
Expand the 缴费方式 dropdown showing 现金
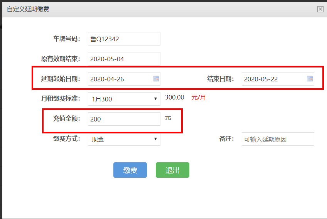[x=124, y=139]
